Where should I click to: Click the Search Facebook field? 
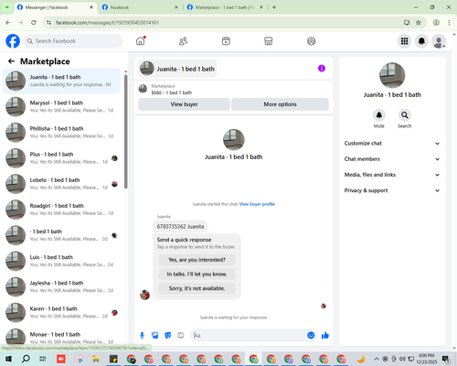coord(73,41)
